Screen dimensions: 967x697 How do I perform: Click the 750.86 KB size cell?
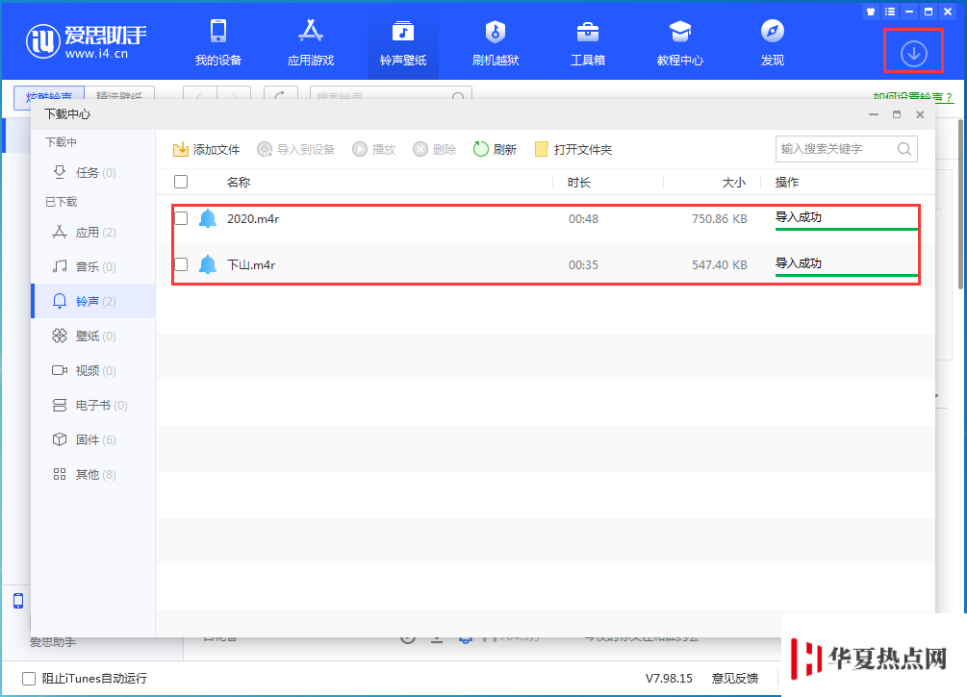coord(719,219)
